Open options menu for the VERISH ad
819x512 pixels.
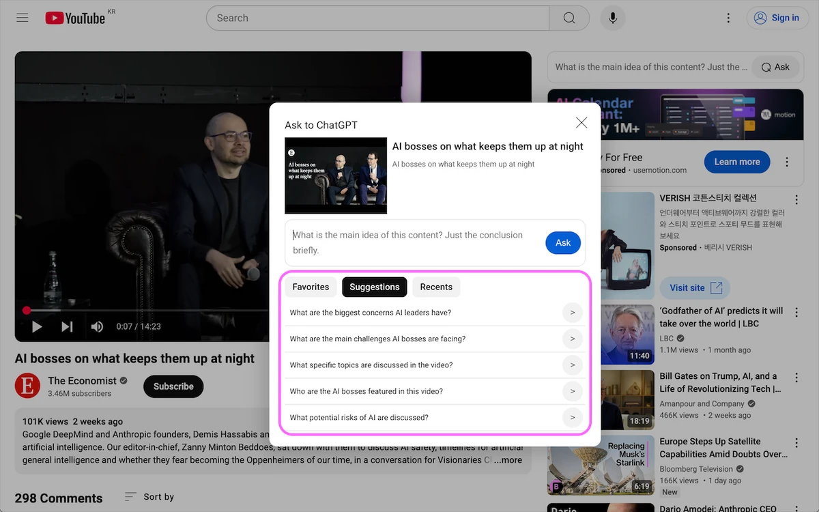[796, 200]
